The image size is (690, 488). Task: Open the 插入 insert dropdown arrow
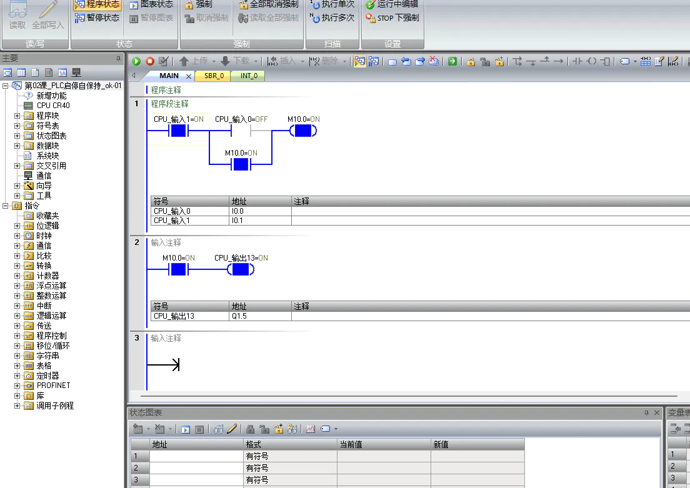pos(302,62)
